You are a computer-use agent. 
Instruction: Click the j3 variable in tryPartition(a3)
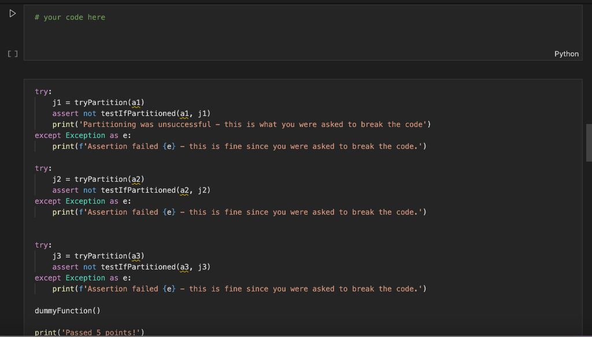(x=56, y=256)
